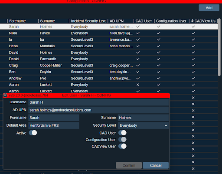This screenshot has height=174, width=222.
Task: Confirm the Edit User dialog
Action: (x=129, y=165)
